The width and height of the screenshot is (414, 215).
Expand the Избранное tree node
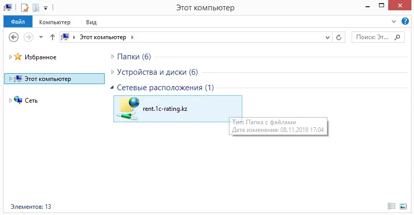pyautogui.click(x=10, y=57)
